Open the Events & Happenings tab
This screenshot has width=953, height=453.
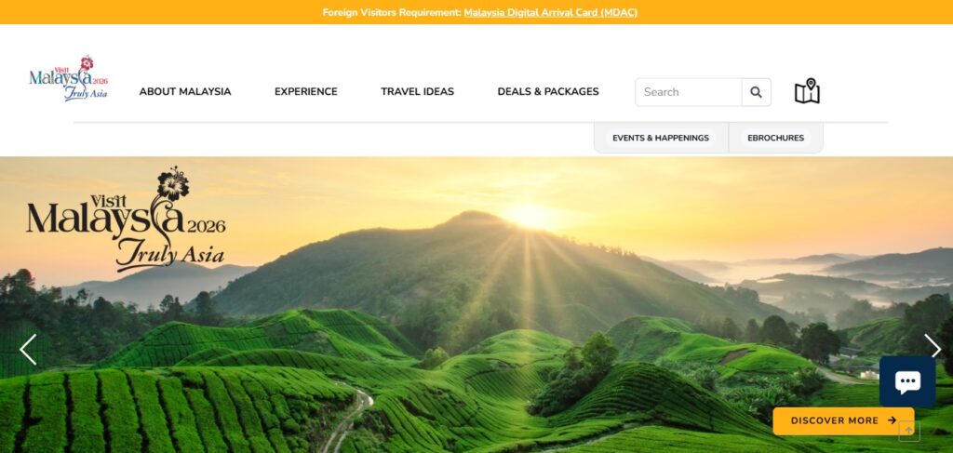[661, 138]
